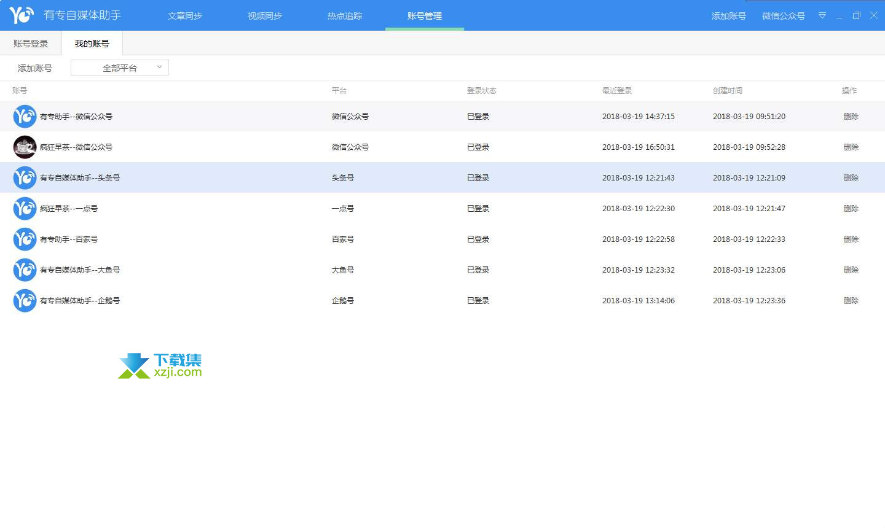The width and height of the screenshot is (885, 528).
Task: Delete the 有专助手--微信公众号 account
Action: [851, 117]
